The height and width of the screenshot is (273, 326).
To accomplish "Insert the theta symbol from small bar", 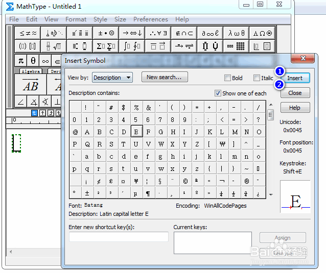I will (x=33, y=61).
